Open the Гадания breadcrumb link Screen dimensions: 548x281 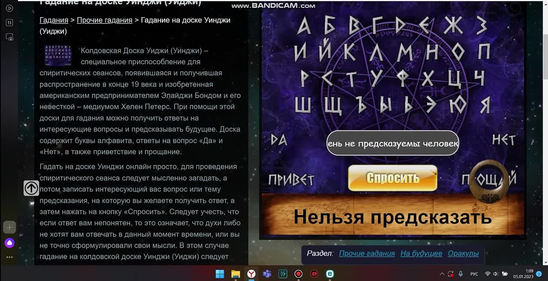click(x=54, y=20)
